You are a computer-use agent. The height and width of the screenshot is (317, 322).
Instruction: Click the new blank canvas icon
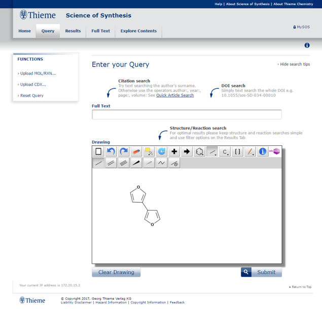(x=98, y=151)
